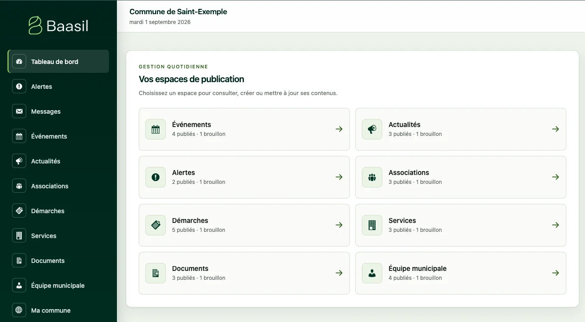Open the Démarches publication card title

[x=190, y=221]
